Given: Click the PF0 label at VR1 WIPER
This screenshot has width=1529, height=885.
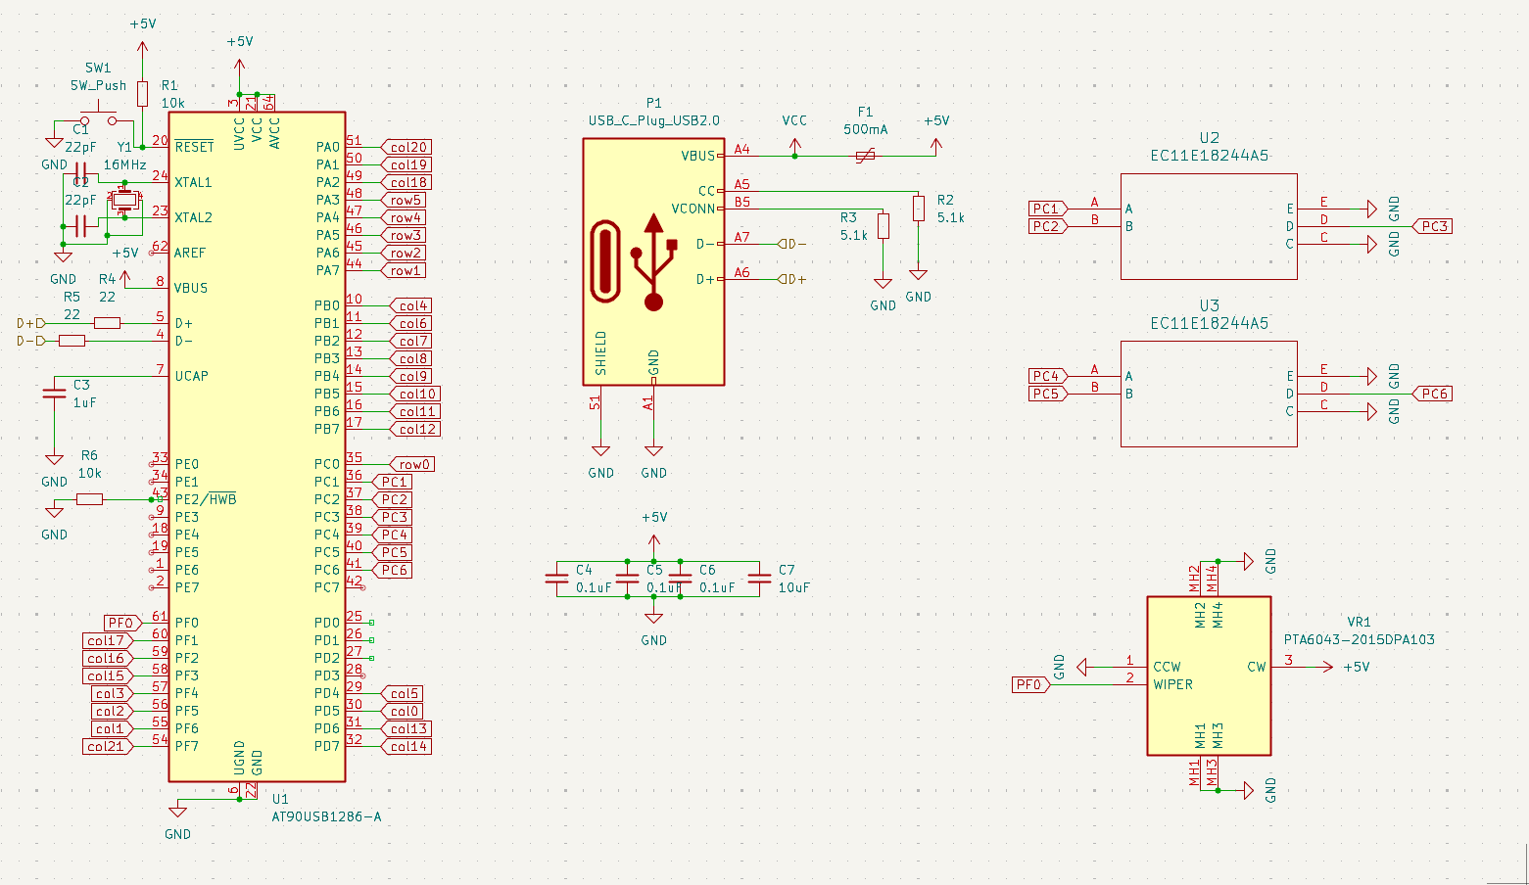Looking at the screenshot, I should click(x=1029, y=684).
